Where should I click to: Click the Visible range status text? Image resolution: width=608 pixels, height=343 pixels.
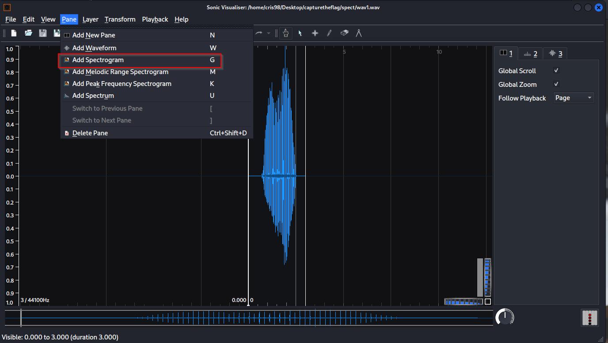click(60, 337)
